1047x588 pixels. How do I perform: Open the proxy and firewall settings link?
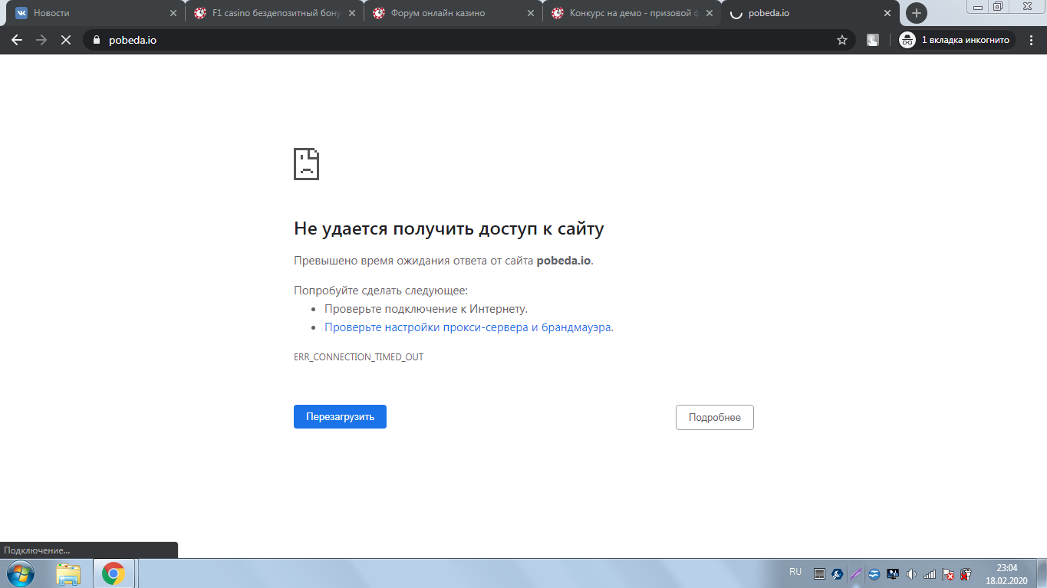tap(468, 327)
